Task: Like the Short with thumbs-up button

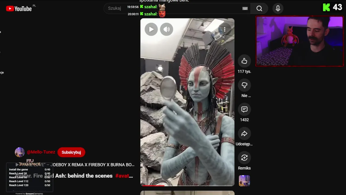Action: (244, 61)
